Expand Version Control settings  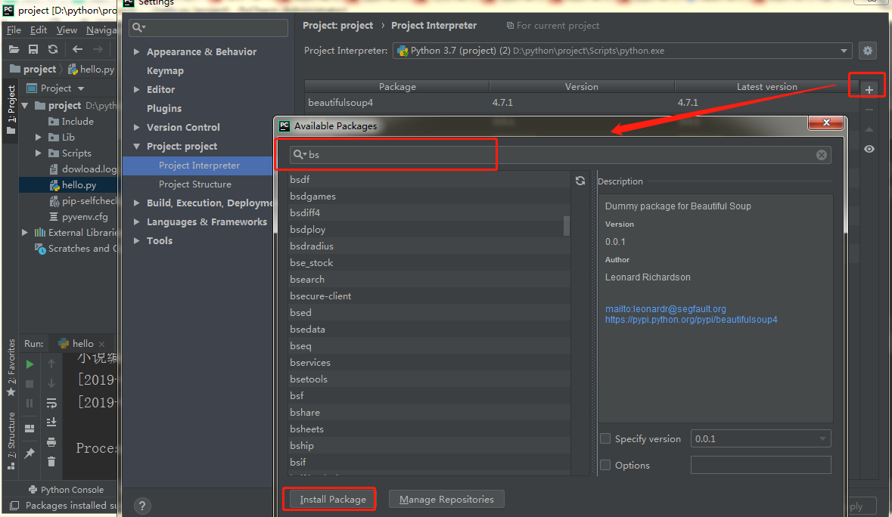coord(136,127)
